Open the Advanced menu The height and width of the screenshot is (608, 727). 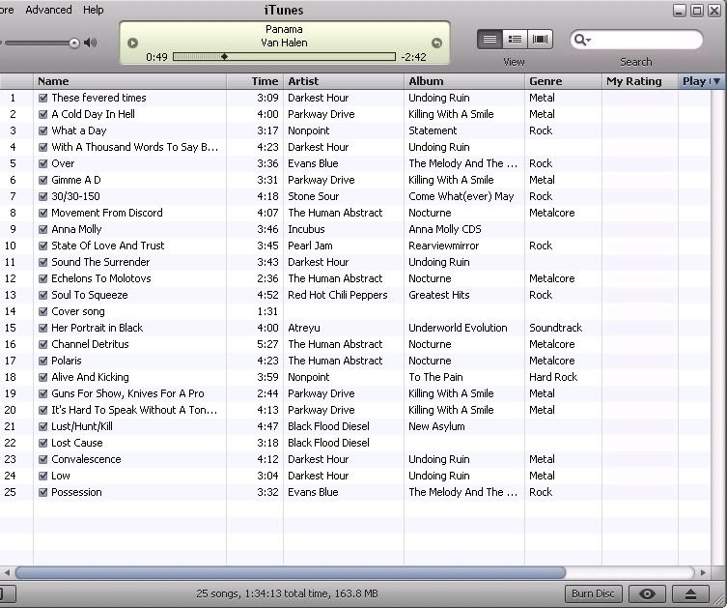click(x=48, y=10)
